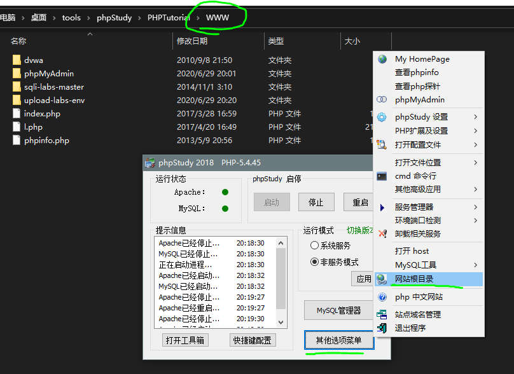Image resolution: width=514 pixels, height=374 pixels.
Task: Open 网站根目录 from the menu
Action: (x=414, y=279)
